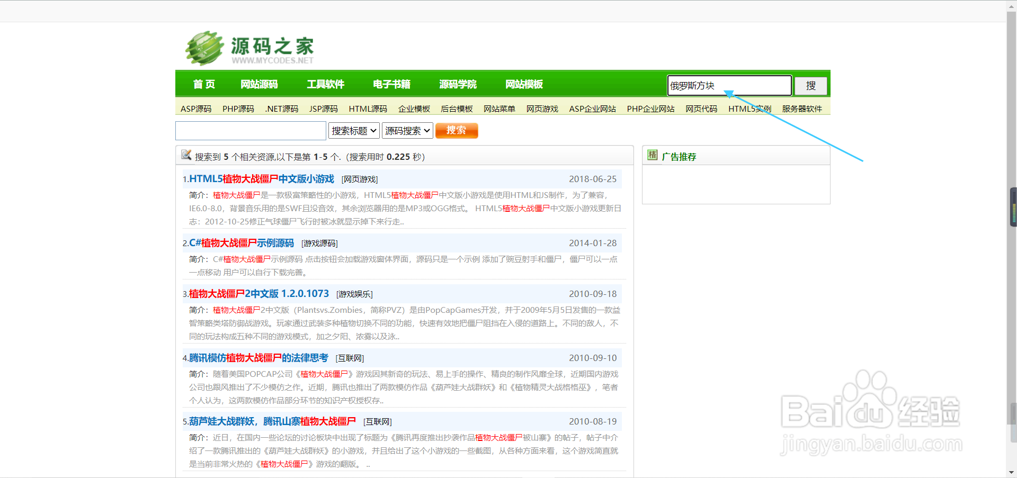
Task: Open the 网站菜单 category link
Action: click(x=499, y=109)
